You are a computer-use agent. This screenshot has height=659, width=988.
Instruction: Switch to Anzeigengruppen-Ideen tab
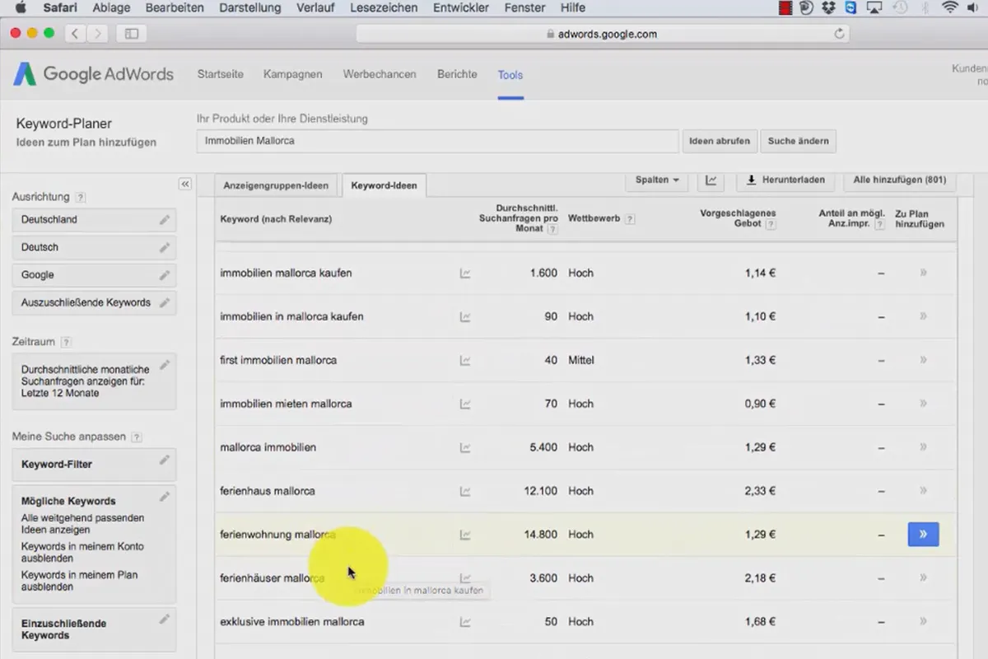(x=276, y=185)
